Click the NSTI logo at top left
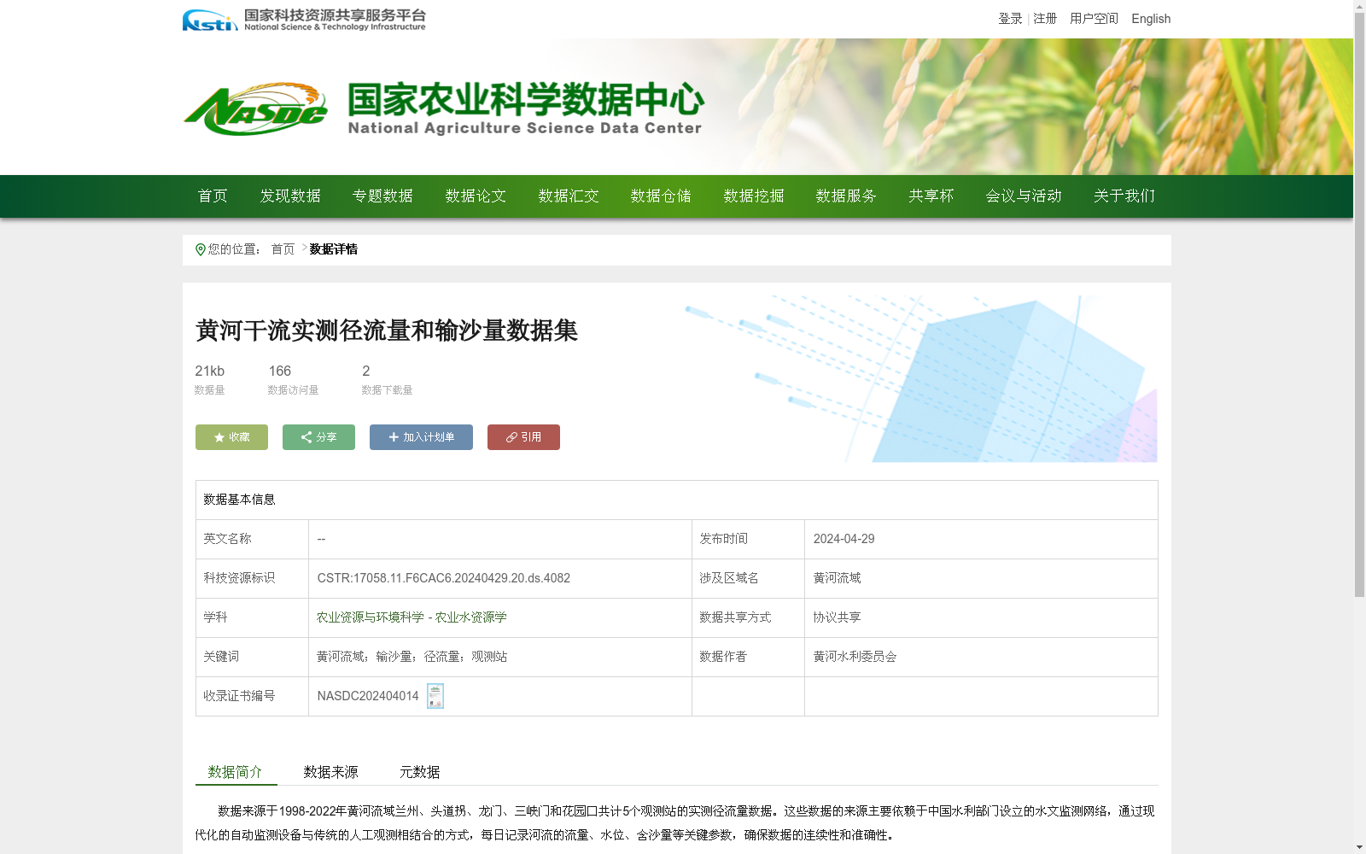Image resolution: width=1366 pixels, height=854 pixels. click(304, 20)
